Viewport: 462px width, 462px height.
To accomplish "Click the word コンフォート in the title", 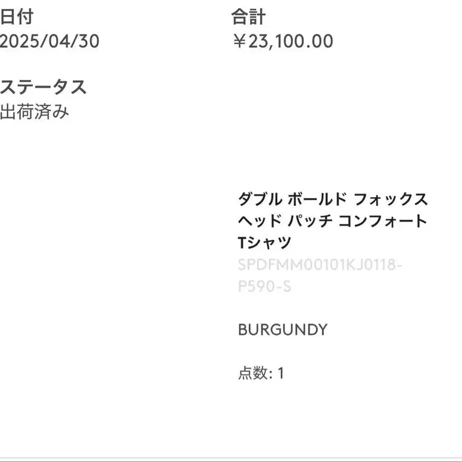I will [383, 221].
